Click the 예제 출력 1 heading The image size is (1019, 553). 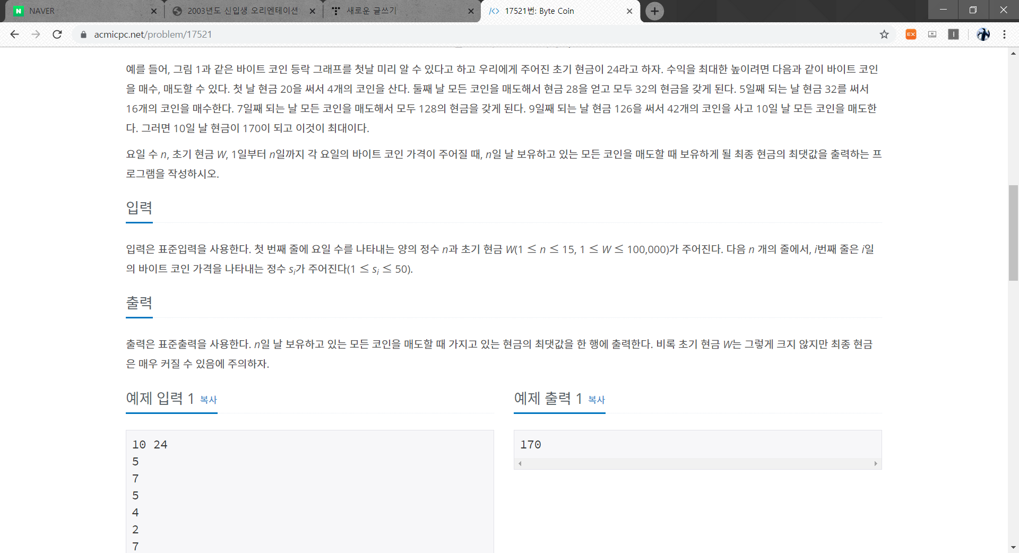click(548, 398)
